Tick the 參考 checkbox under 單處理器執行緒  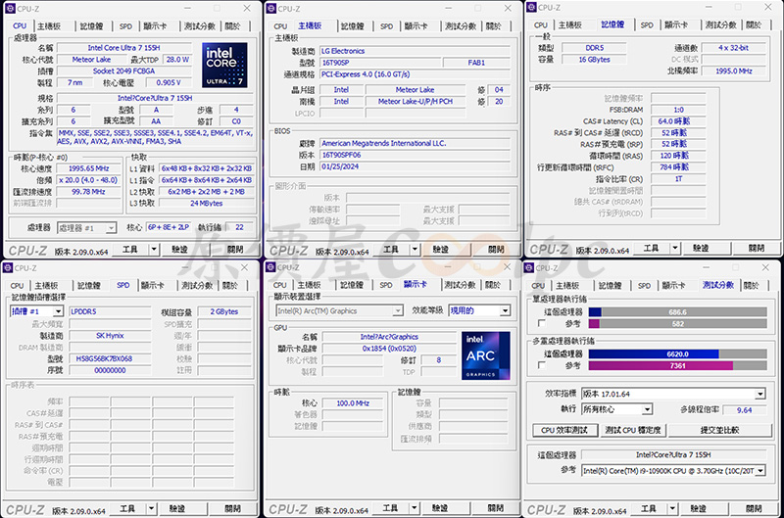click(542, 324)
